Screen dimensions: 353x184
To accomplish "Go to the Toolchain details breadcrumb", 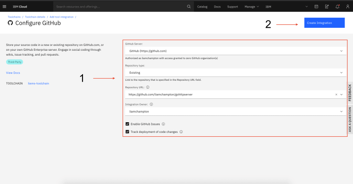I will coord(35,17).
